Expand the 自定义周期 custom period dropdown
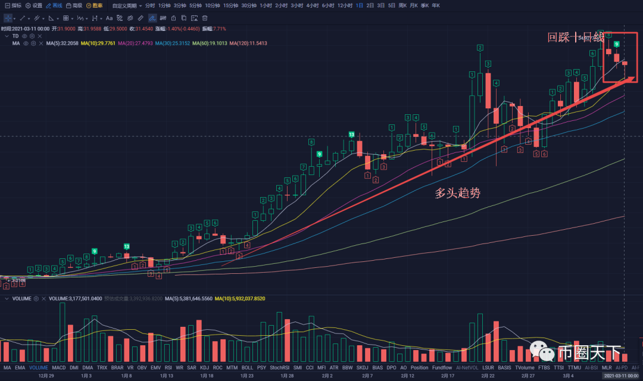The width and height of the screenshot is (643, 381). (x=127, y=5)
